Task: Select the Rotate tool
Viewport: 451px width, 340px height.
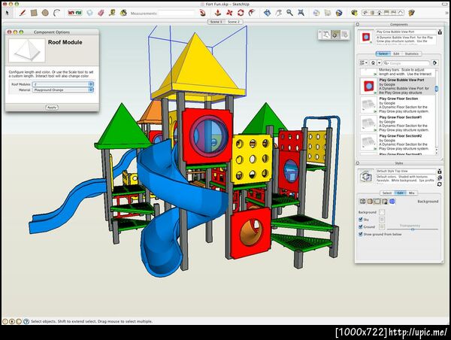Action: [241, 13]
